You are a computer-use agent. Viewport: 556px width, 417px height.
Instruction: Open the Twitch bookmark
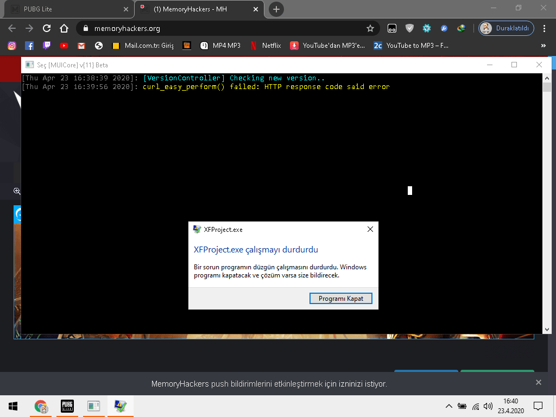pos(47,46)
